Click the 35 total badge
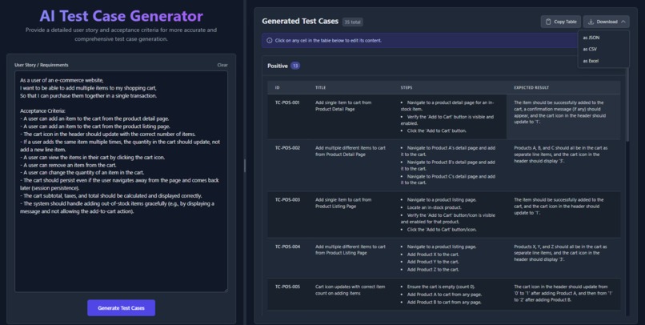Image resolution: width=645 pixels, height=325 pixels. pos(353,22)
